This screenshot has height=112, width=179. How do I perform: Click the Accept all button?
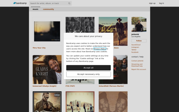click(x=89, y=68)
